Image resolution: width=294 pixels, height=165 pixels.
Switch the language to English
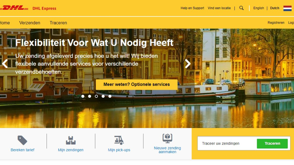258,8
